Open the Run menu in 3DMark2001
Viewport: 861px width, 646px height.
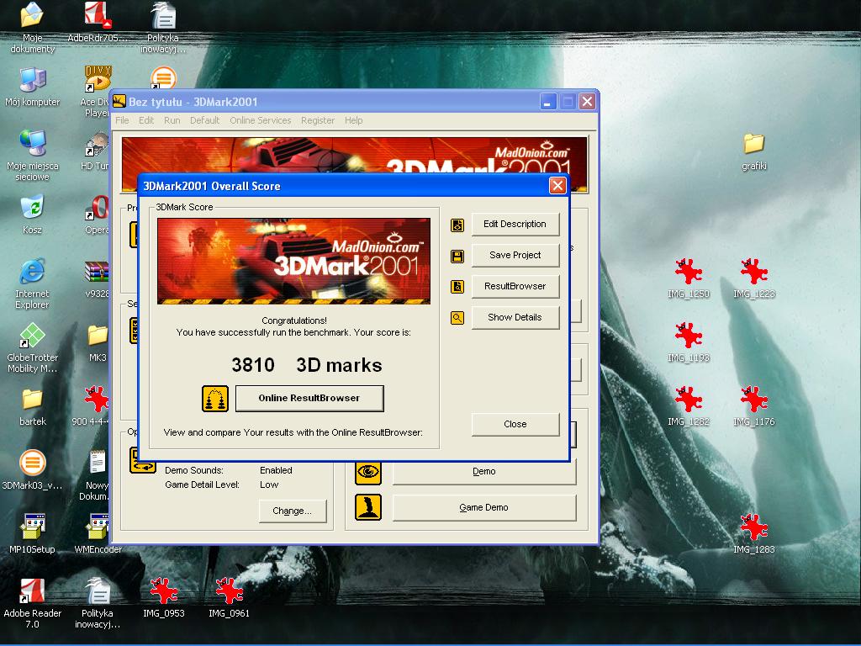172,120
